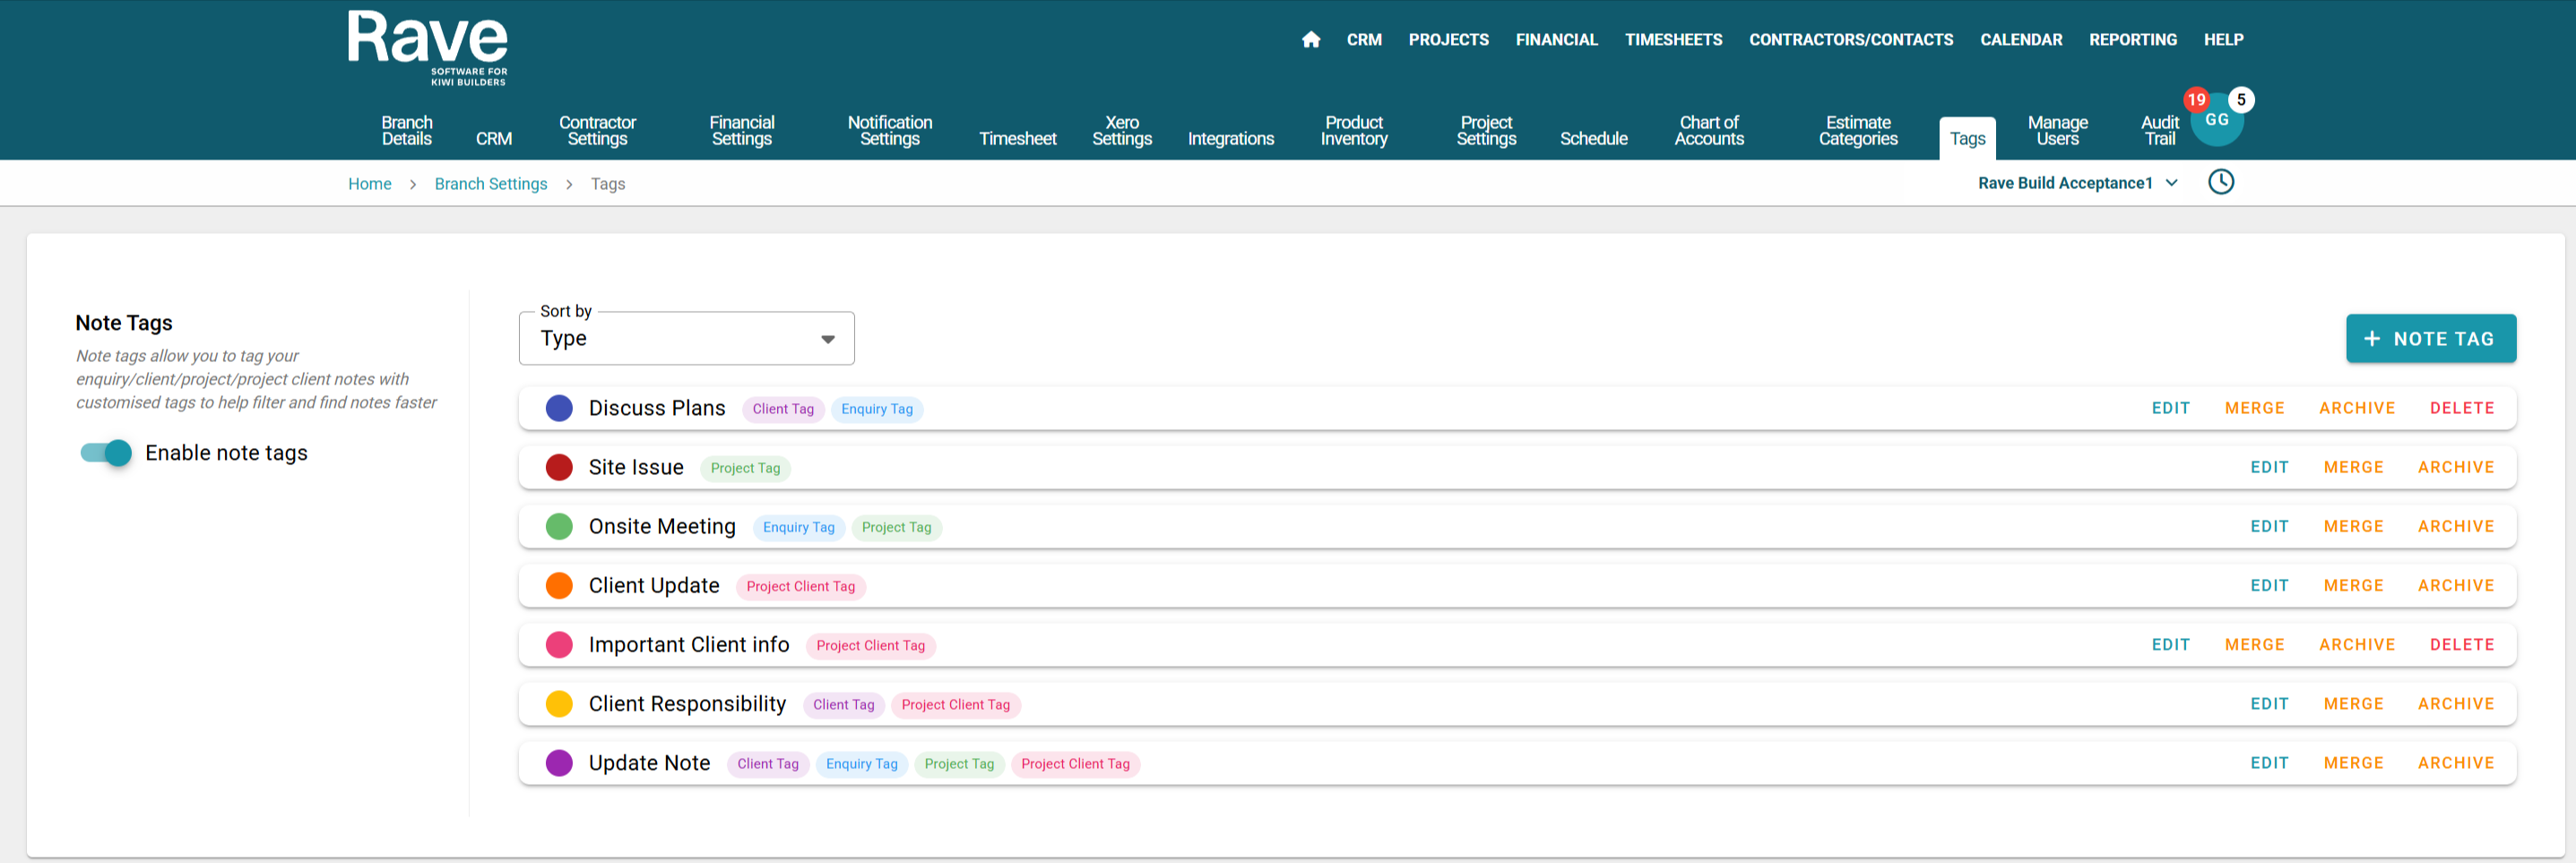2576x863 pixels.
Task: Click the Client Tag chip on Discuss Plans
Action: point(782,409)
